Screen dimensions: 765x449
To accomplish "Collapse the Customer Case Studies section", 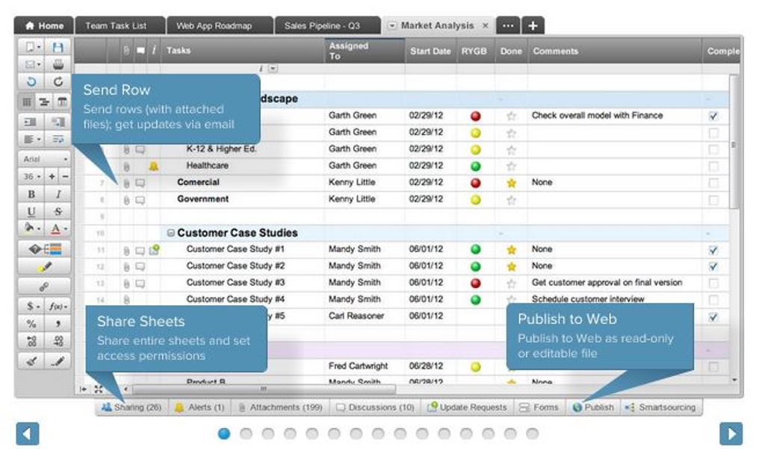I will pyautogui.click(x=171, y=233).
